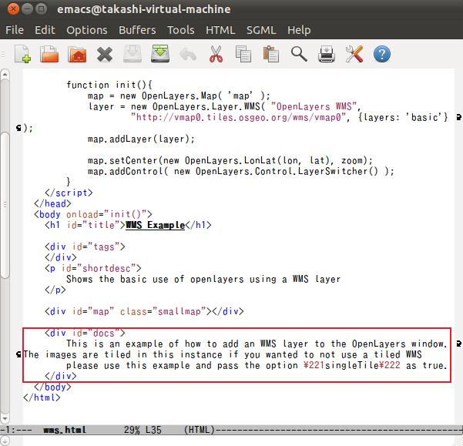This screenshot has height=446, width=463.
Task: Click the div id="tags" line
Action: point(85,246)
